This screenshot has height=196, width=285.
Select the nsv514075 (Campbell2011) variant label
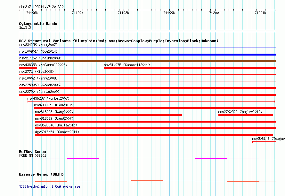tap(127, 65)
